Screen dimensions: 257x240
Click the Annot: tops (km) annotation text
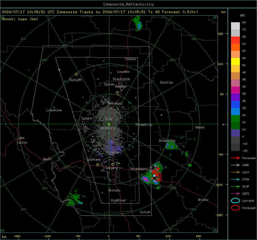(20, 19)
